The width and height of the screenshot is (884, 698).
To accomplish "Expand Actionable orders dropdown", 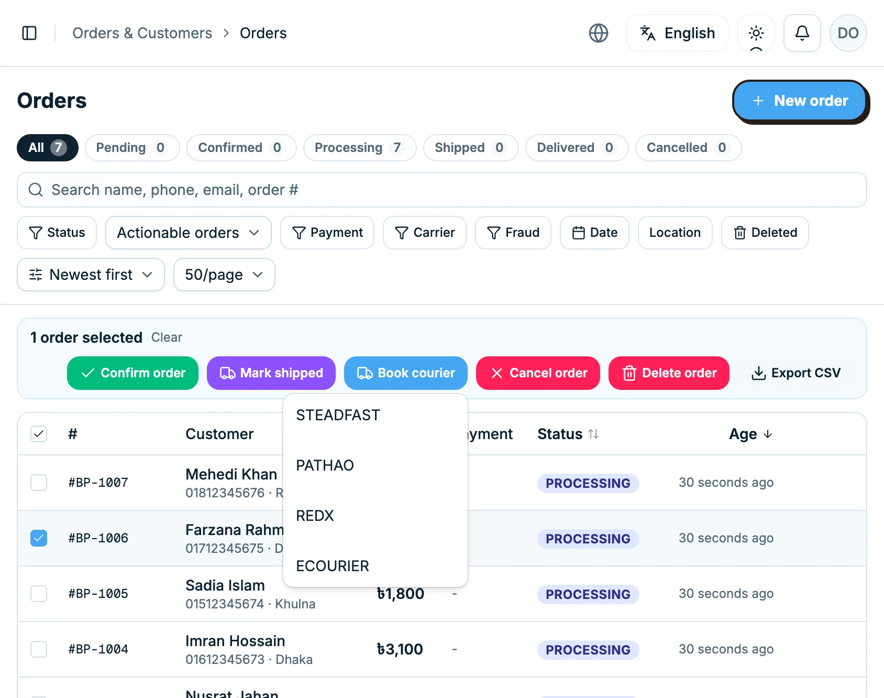I will pos(189,233).
